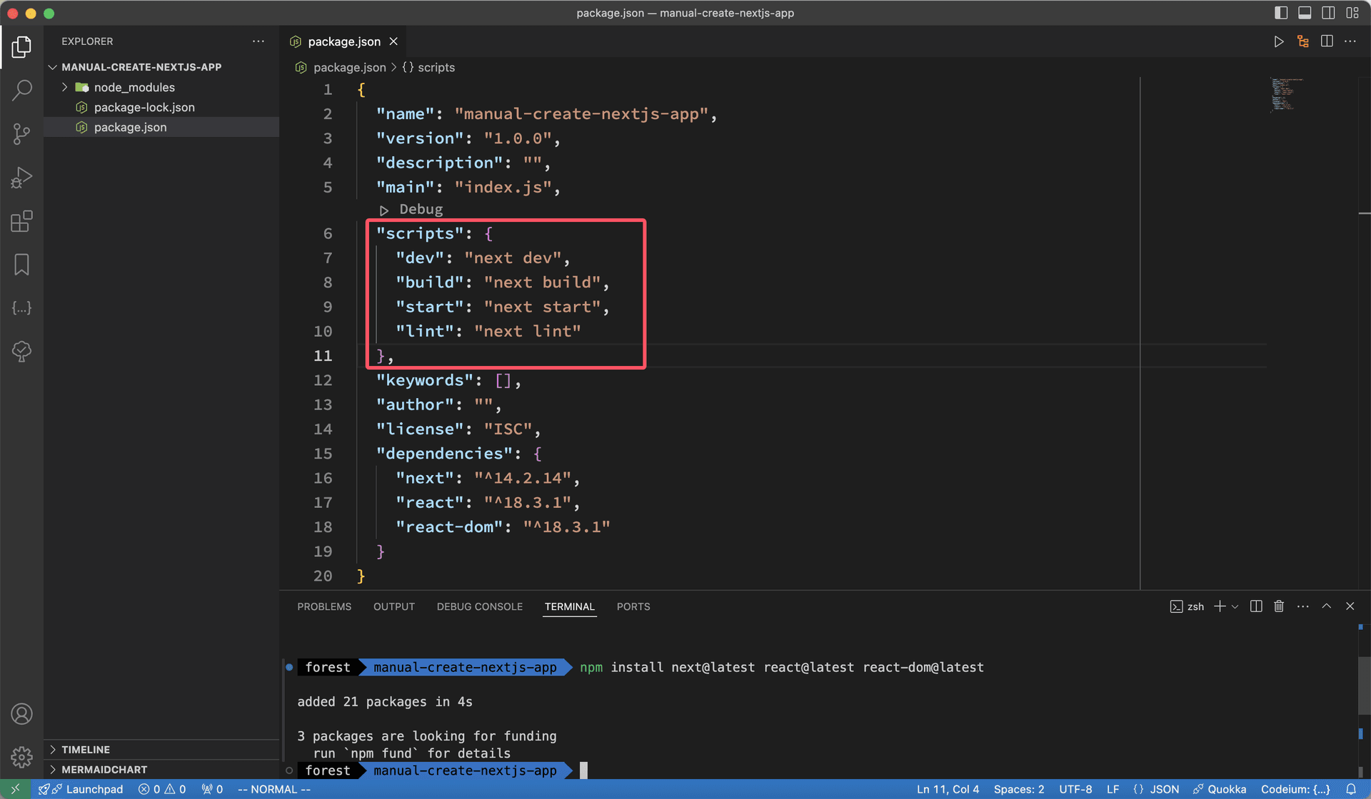1371x799 pixels.
Task: Split the terminal pane
Action: click(1256, 606)
